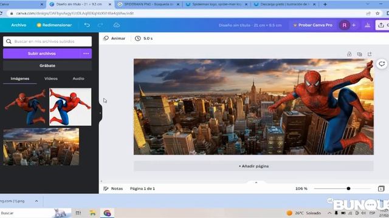Set the page duration 5.0 s

(x=144, y=38)
